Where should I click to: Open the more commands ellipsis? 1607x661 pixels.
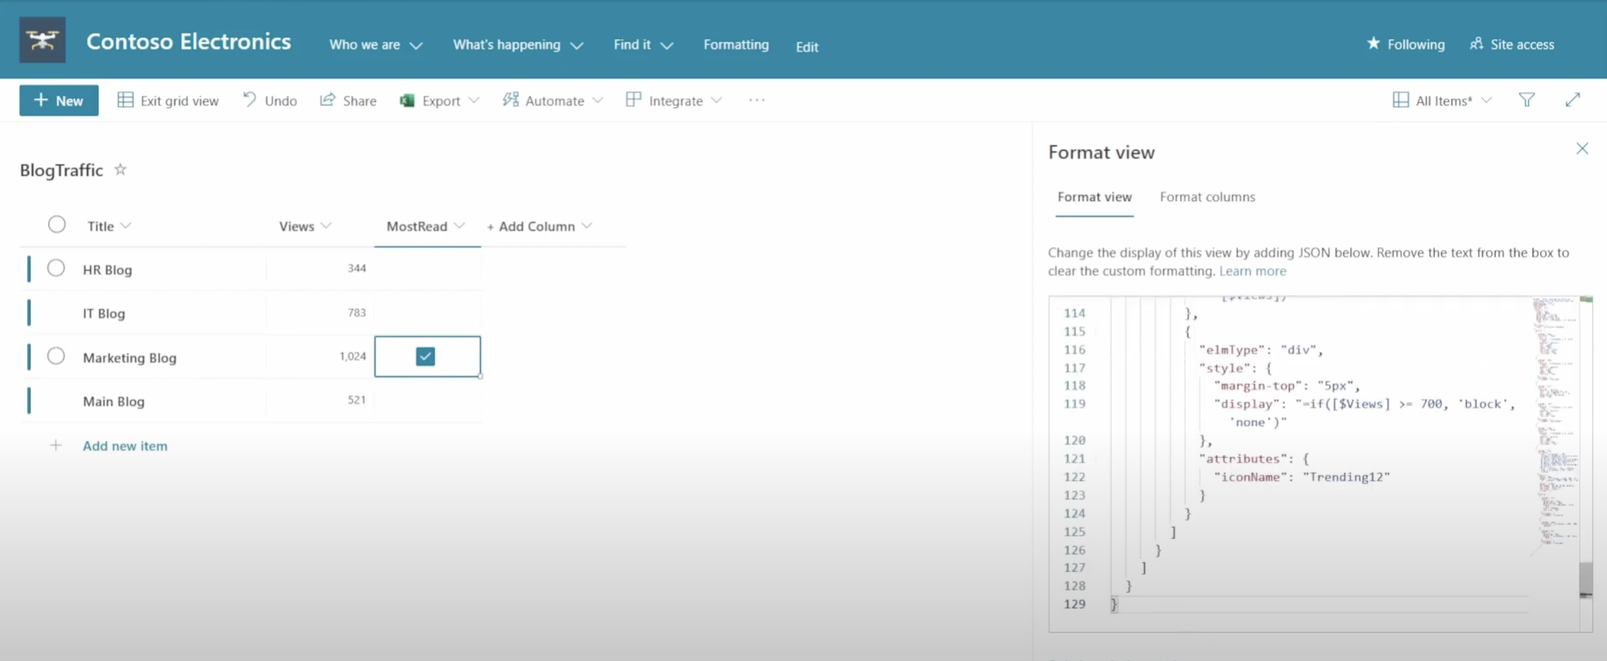point(757,100)
